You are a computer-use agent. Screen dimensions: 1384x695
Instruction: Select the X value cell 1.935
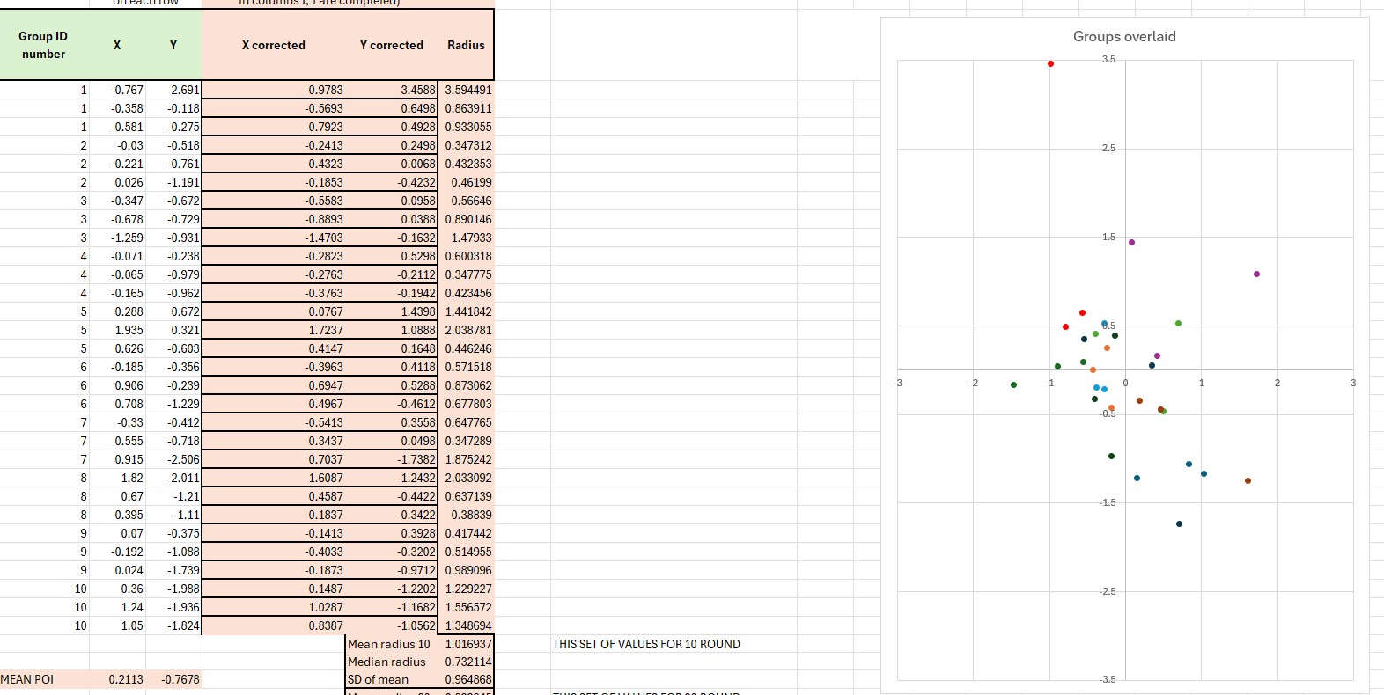tap(118, 330)
